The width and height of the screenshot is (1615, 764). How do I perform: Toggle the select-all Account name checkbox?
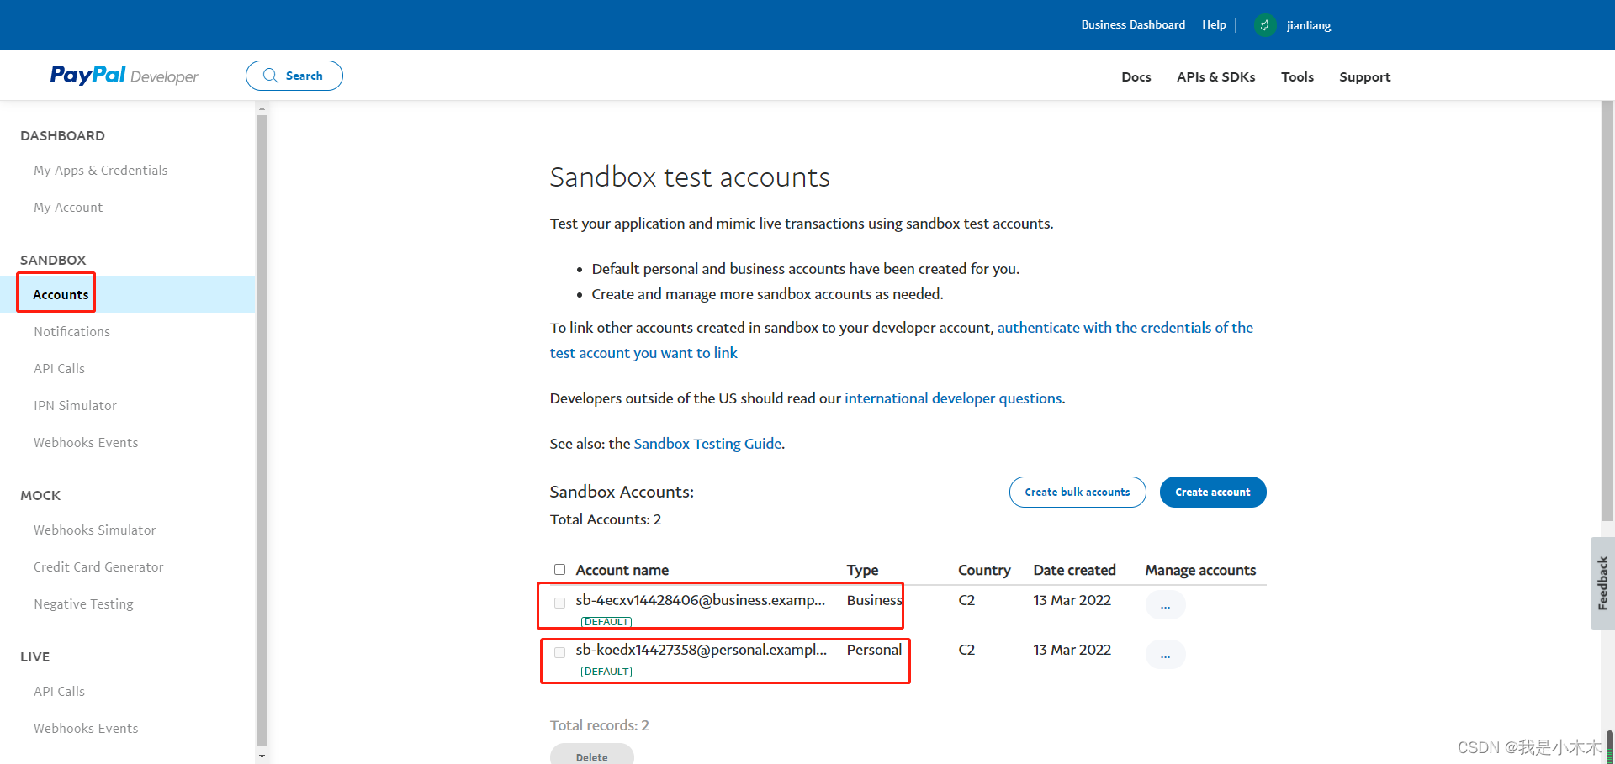point(559,570)
